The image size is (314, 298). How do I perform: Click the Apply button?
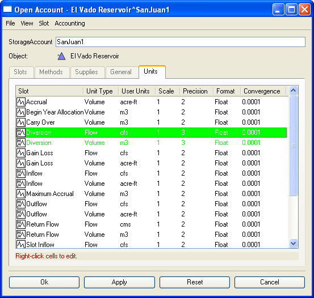[119, 282]
